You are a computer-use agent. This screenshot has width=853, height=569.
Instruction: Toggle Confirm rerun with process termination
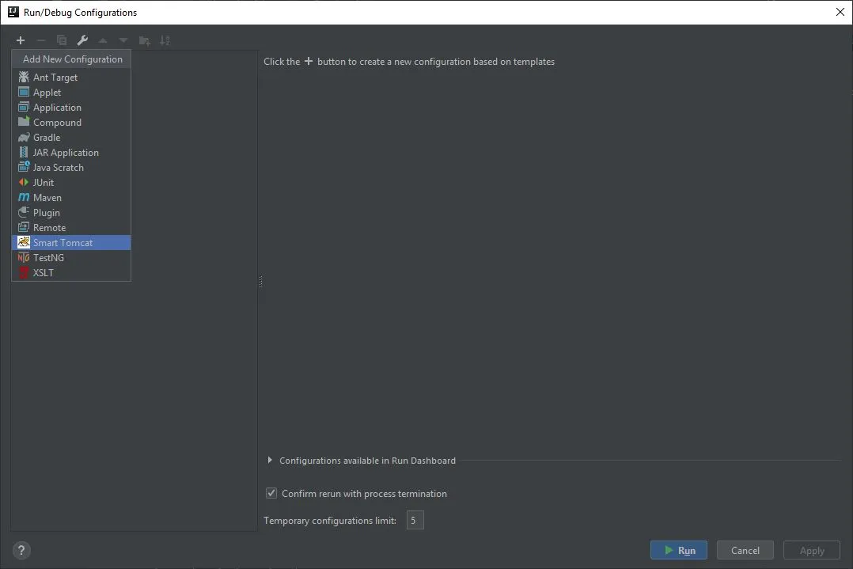[271, 493]
